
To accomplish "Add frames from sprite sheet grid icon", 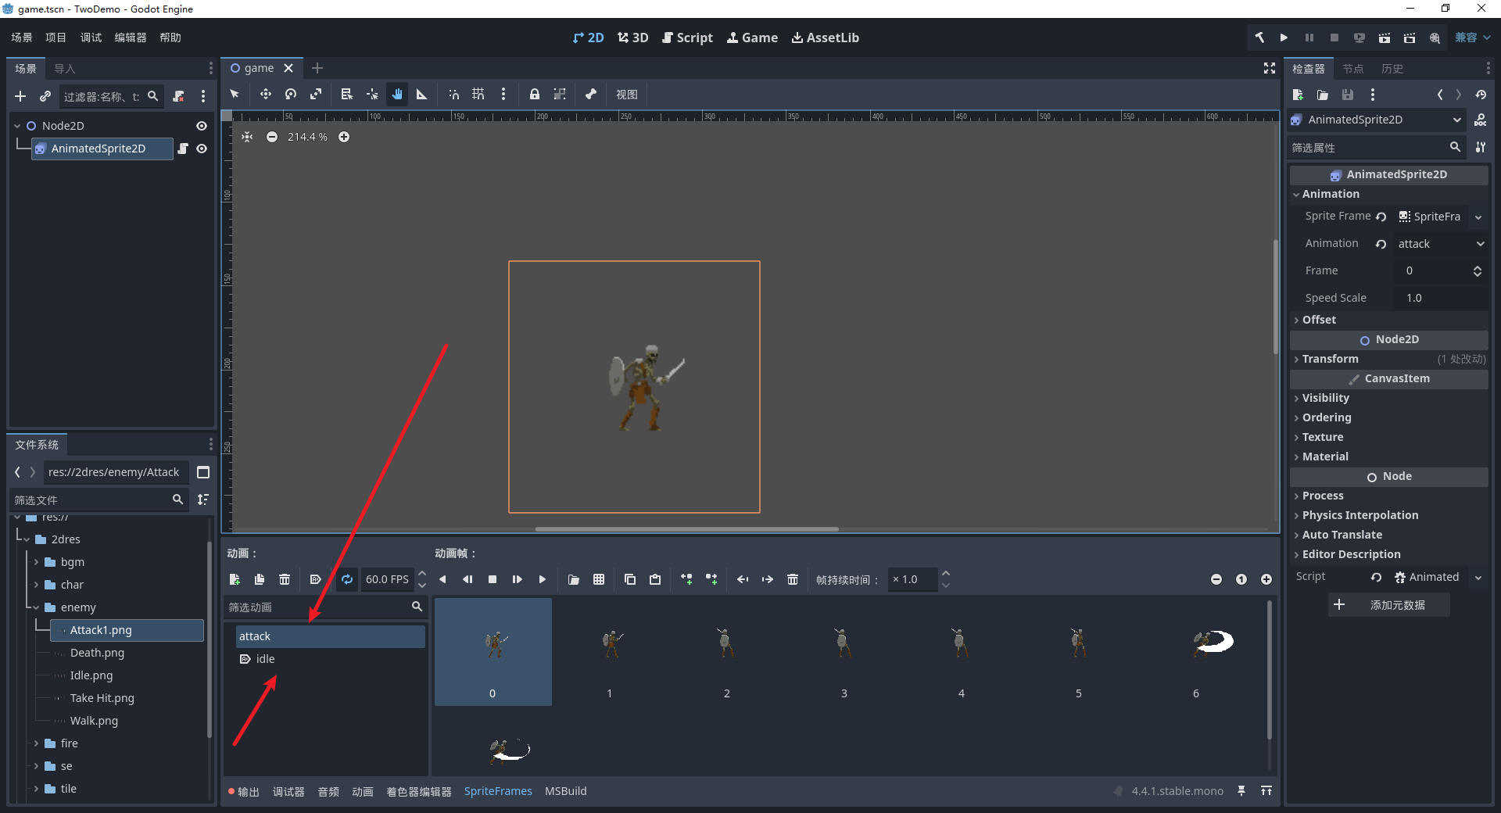I will click(599, 579).
